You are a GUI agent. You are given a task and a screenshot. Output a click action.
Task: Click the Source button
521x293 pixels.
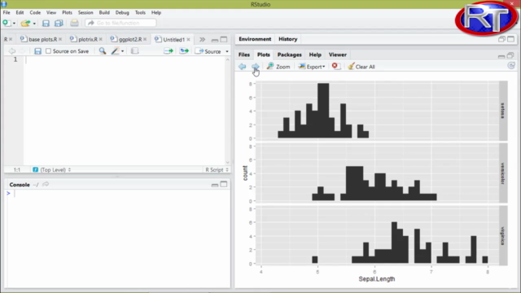point(208,51)
